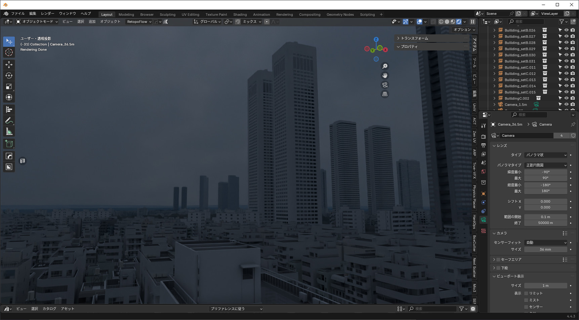
Task: Select the Add Cube tool
Action: point(9,144)
